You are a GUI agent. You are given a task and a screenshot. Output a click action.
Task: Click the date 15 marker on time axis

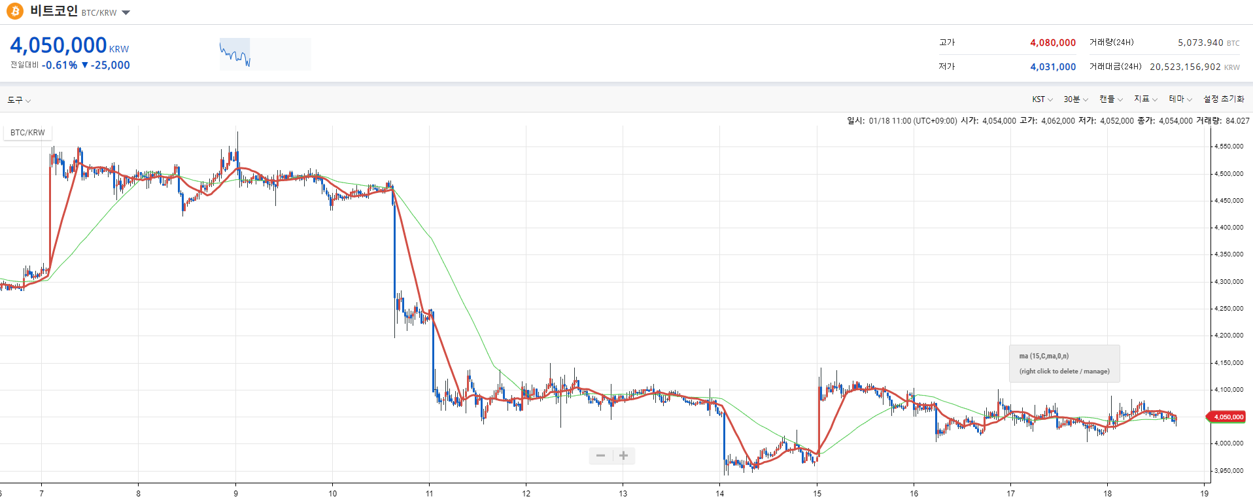pyautogui.click(x=817, y=493)
